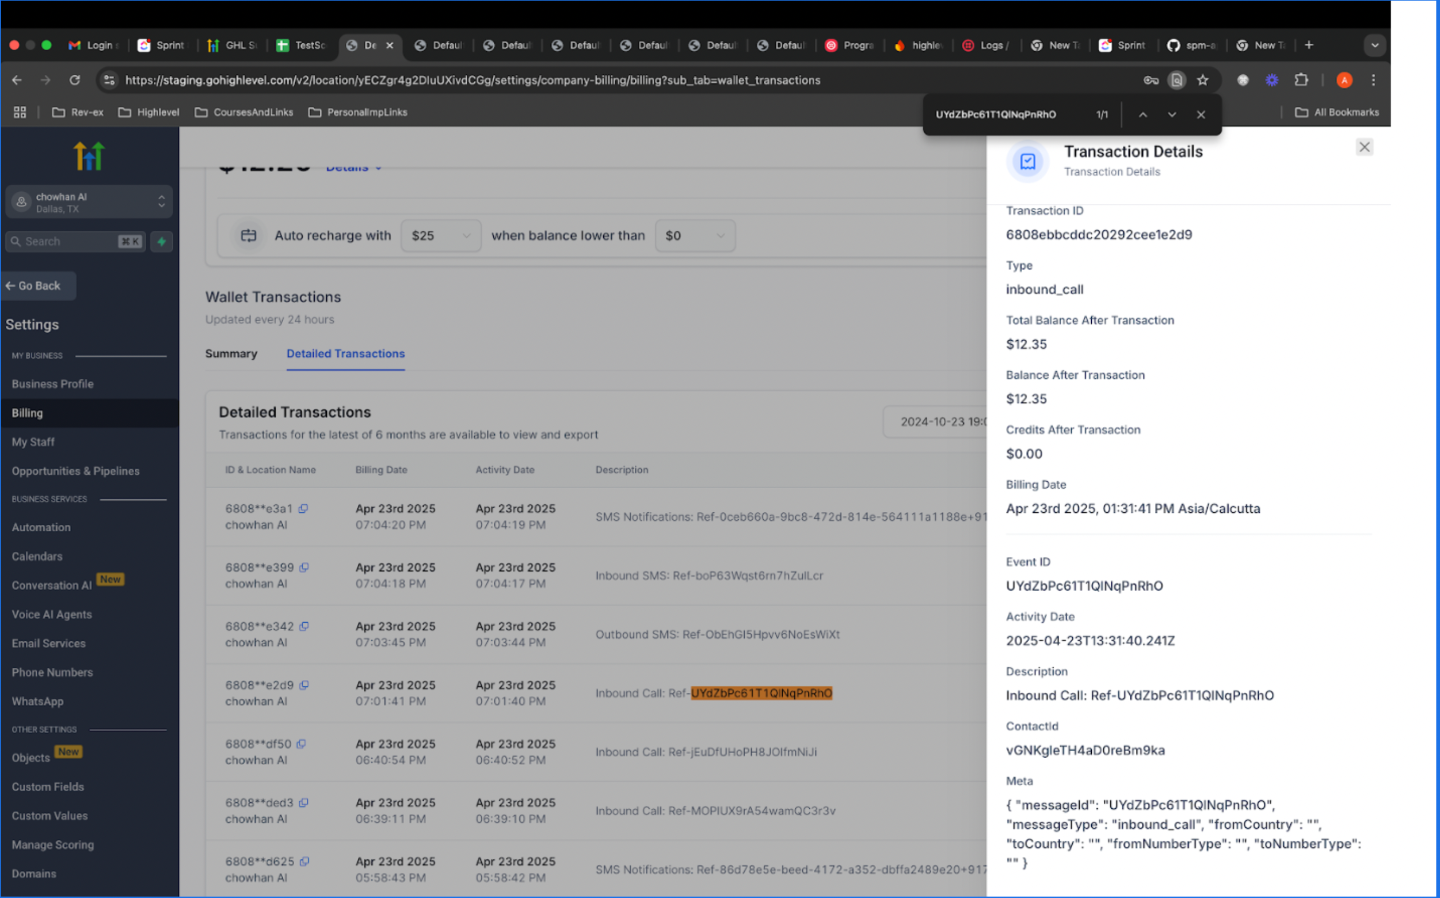Open Domains settings

34,874
